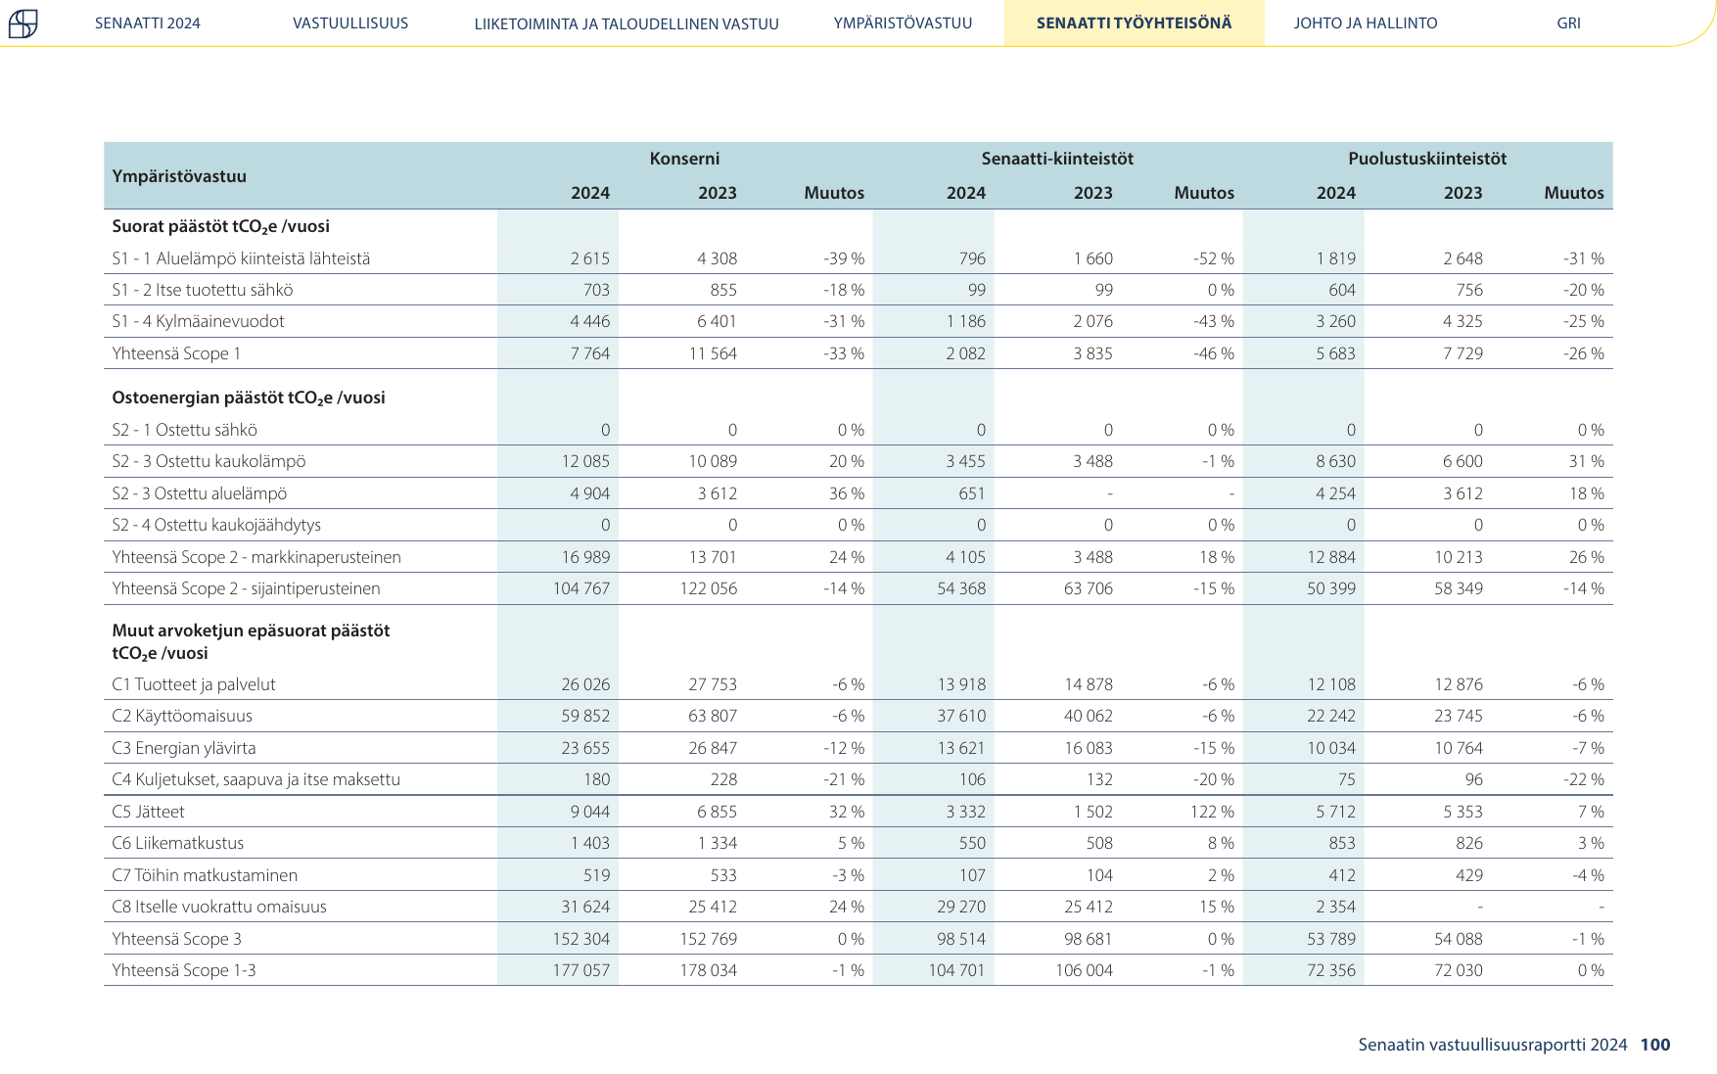Switch to the YMPÄRISTÖVASTUU tab
Screen dimensions: 1717x1074
pos(904,23)
